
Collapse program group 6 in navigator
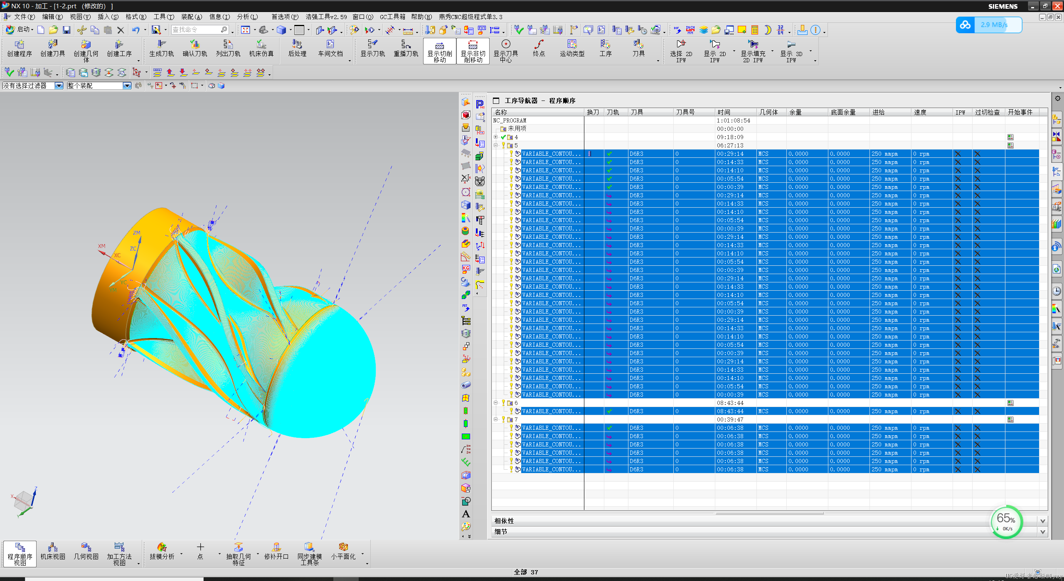click(x=495, y=403)
